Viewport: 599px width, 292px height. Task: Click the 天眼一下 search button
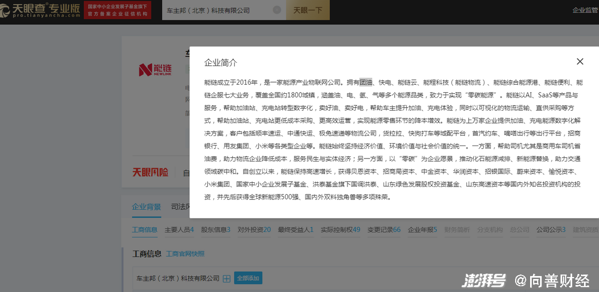[x=308, y=10]
